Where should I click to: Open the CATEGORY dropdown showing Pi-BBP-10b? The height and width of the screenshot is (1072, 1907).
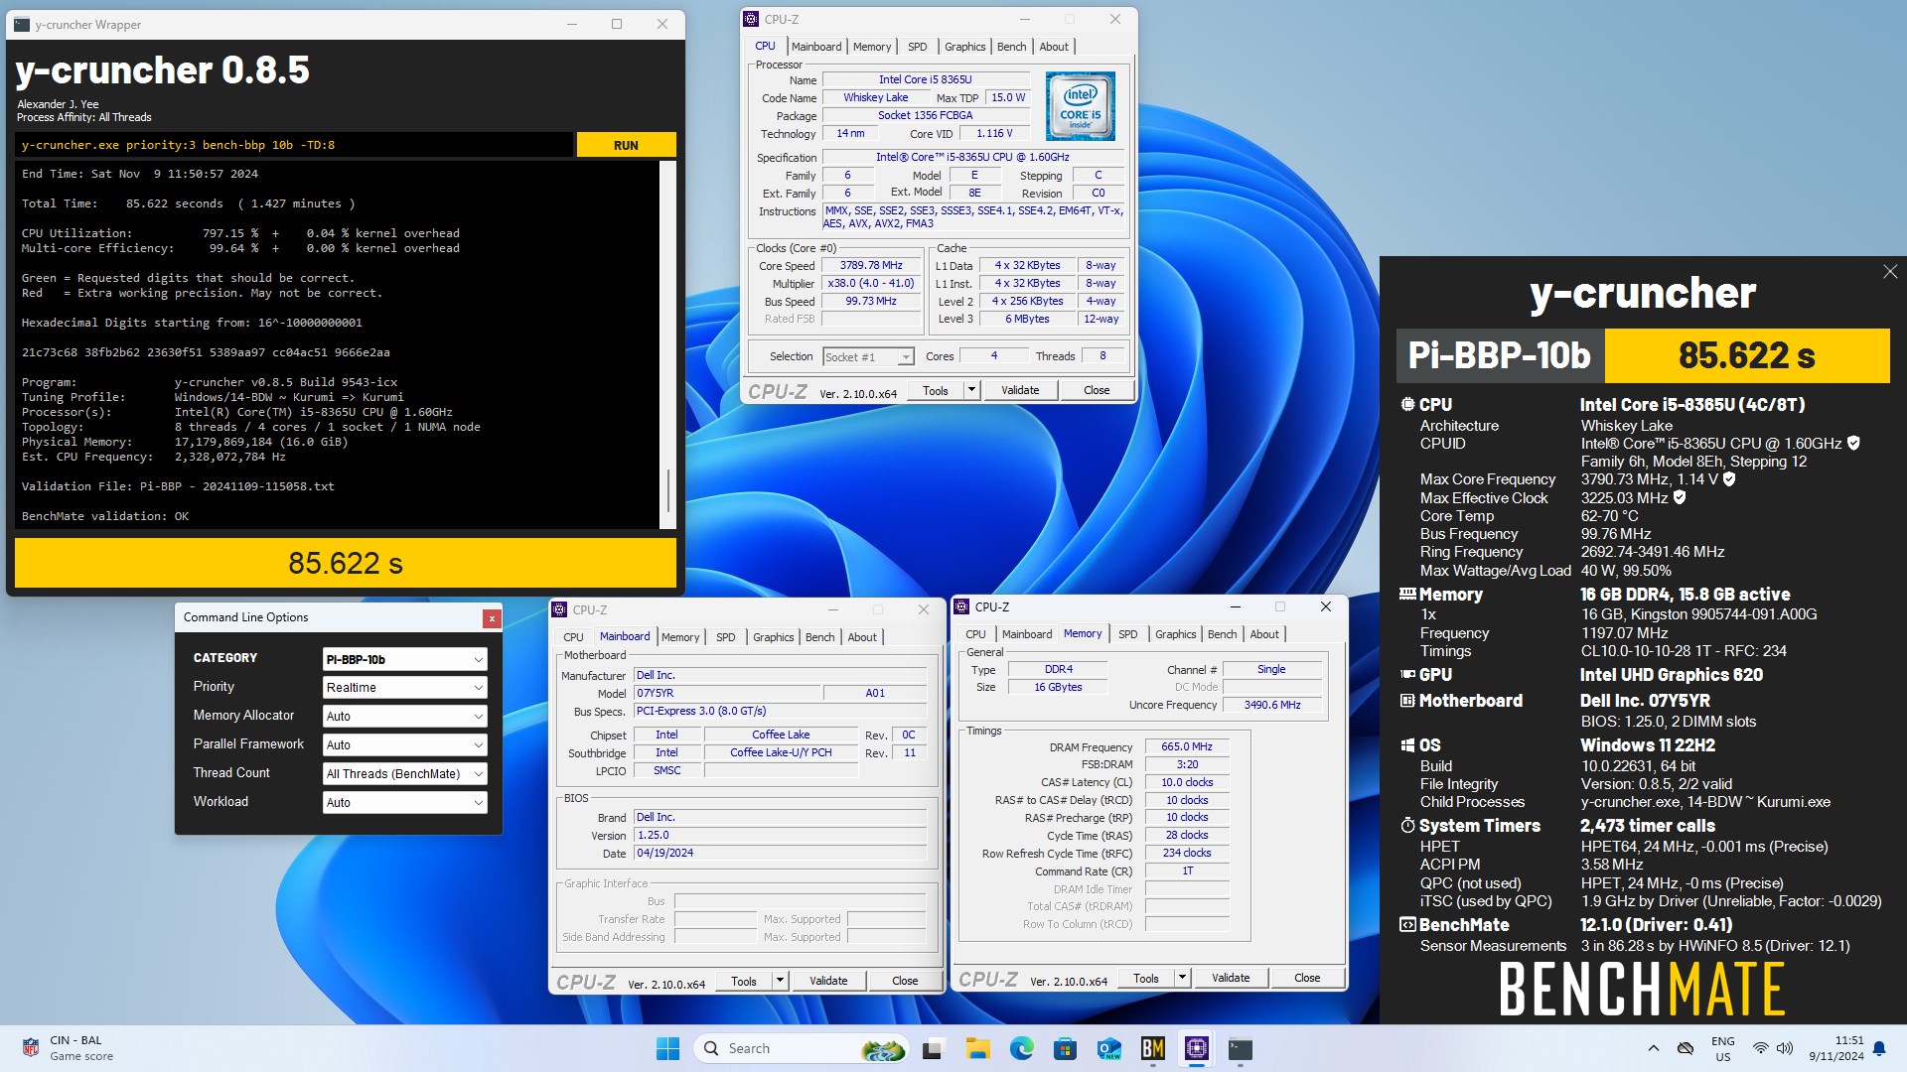[405, 659]
